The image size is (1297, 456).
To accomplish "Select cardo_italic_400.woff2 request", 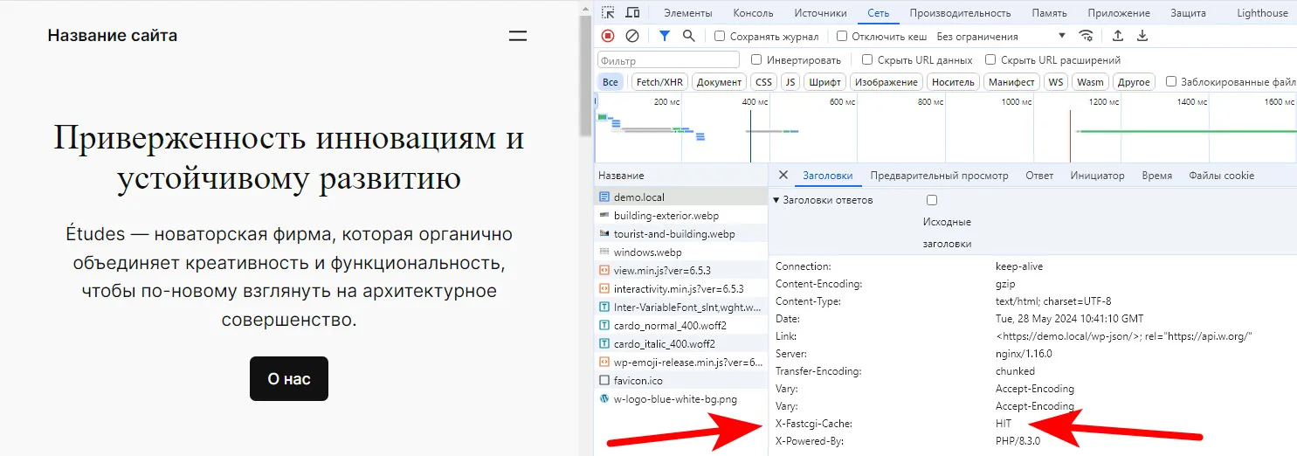I will pyautogui.click(x=680, y=343).
